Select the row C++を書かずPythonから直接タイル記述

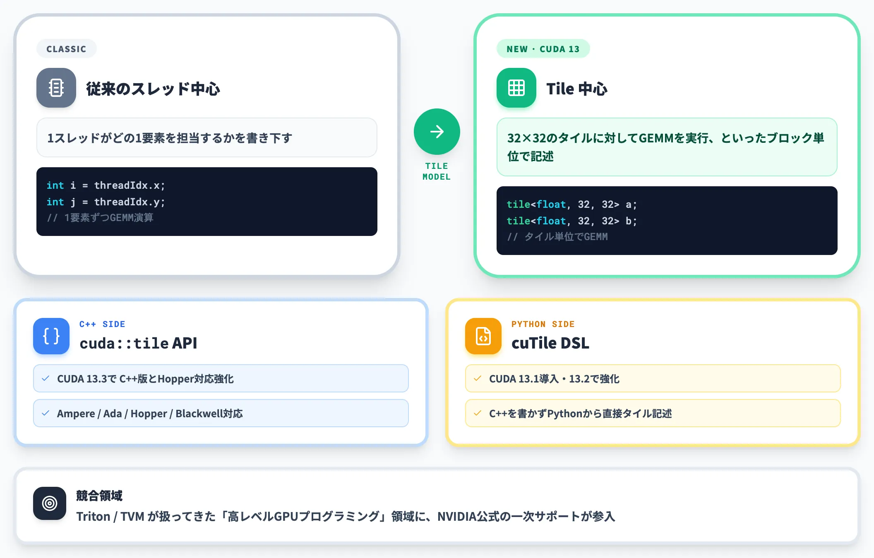pos(653,413)
